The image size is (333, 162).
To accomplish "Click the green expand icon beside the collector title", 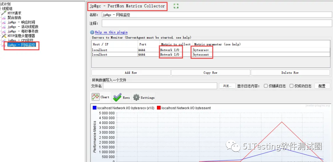I will pyautogui.click(x=176, y=6).
